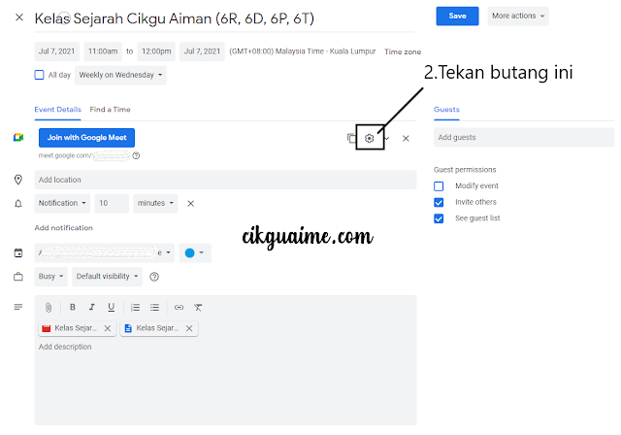This screenshot has height=435, width=621.
Task: Open Google Meet video call settings gear
Action: click(x=369, y=138)
